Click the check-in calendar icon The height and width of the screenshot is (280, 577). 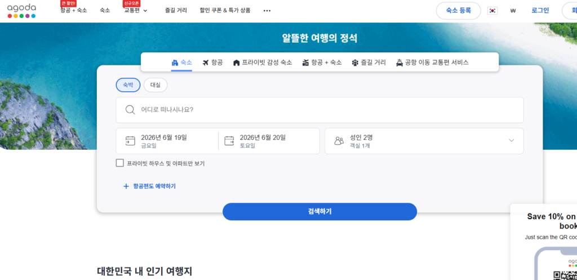pos(130,141)
